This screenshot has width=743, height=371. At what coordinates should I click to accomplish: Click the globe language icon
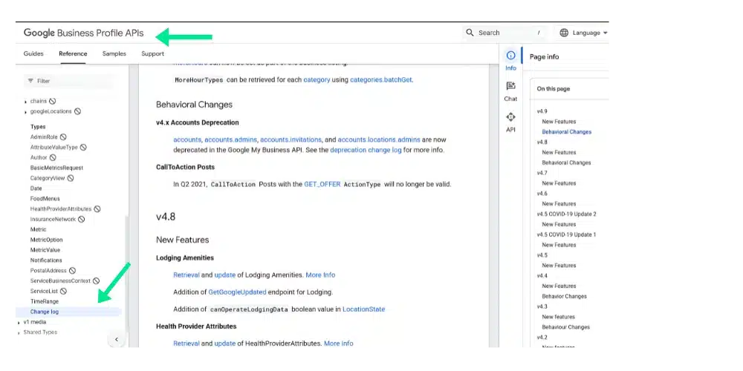tap(564, 33)
